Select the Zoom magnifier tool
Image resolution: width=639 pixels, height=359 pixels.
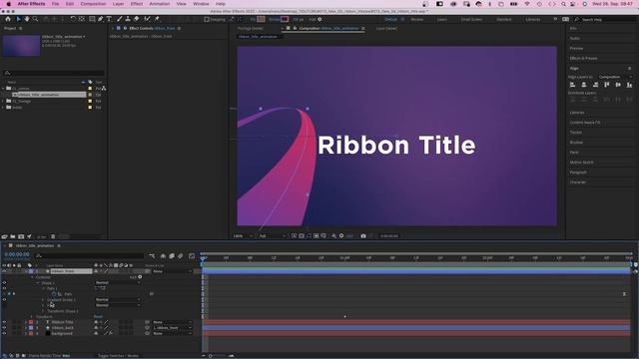coord(36,19)
